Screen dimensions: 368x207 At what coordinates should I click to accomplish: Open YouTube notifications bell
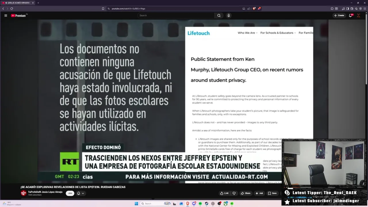[350, 16]
